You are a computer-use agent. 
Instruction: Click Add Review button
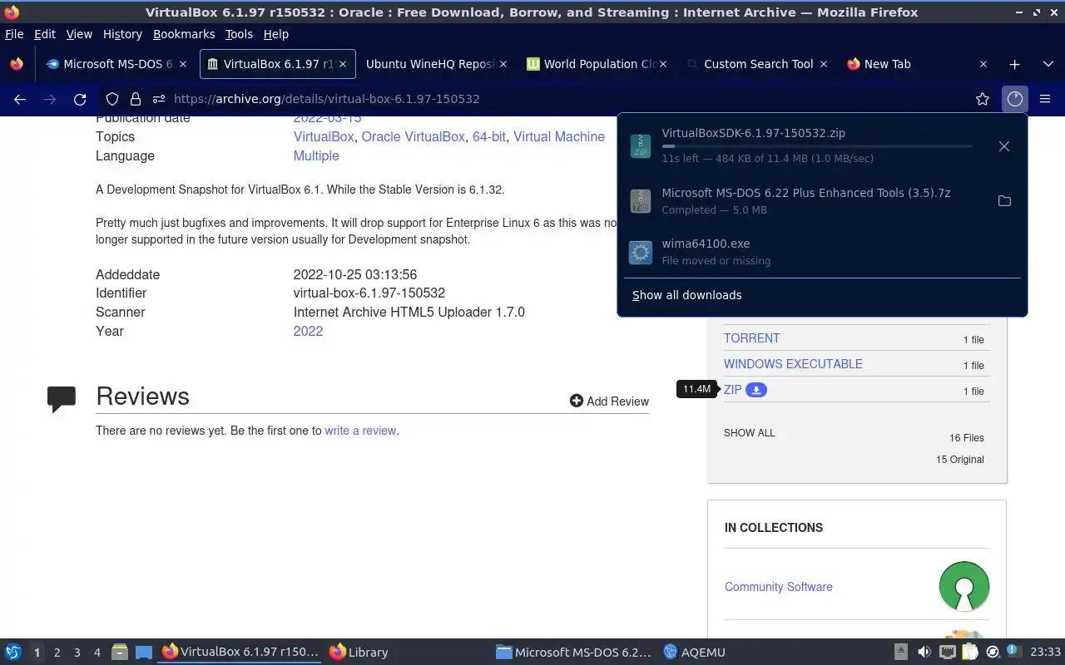(x=609, y=401)
